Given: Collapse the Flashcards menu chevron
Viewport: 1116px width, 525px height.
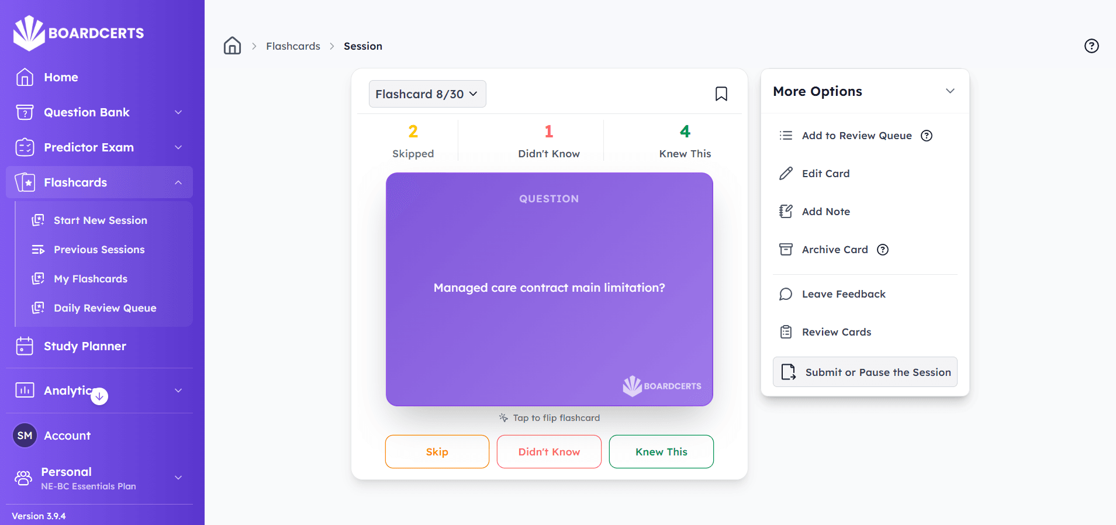Looking at the screenshot, I should [x=178, y=182].
